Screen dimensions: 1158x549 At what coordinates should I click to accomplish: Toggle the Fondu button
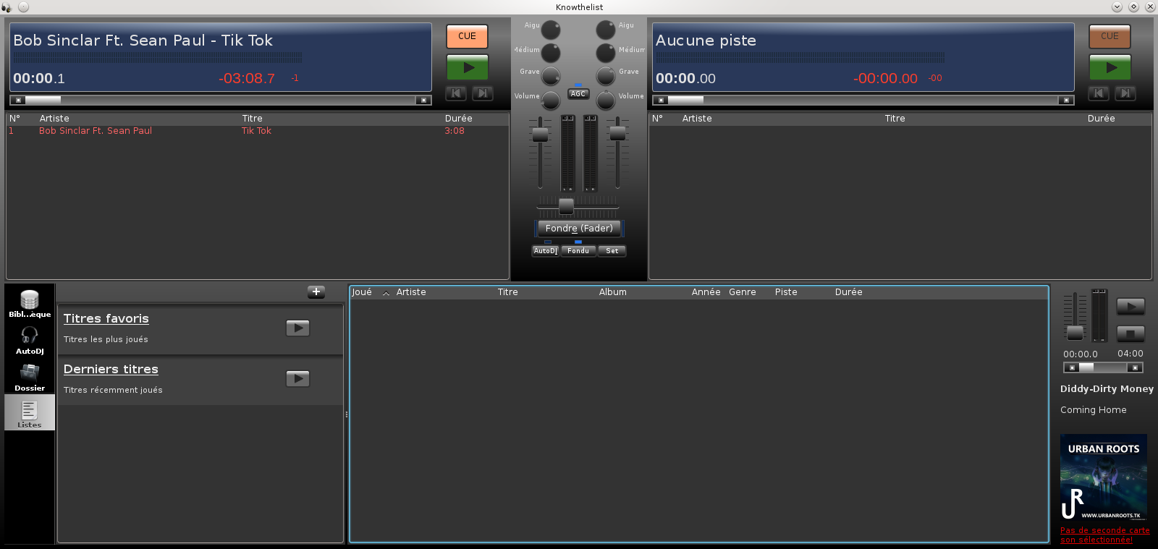(x=578, y=251)
